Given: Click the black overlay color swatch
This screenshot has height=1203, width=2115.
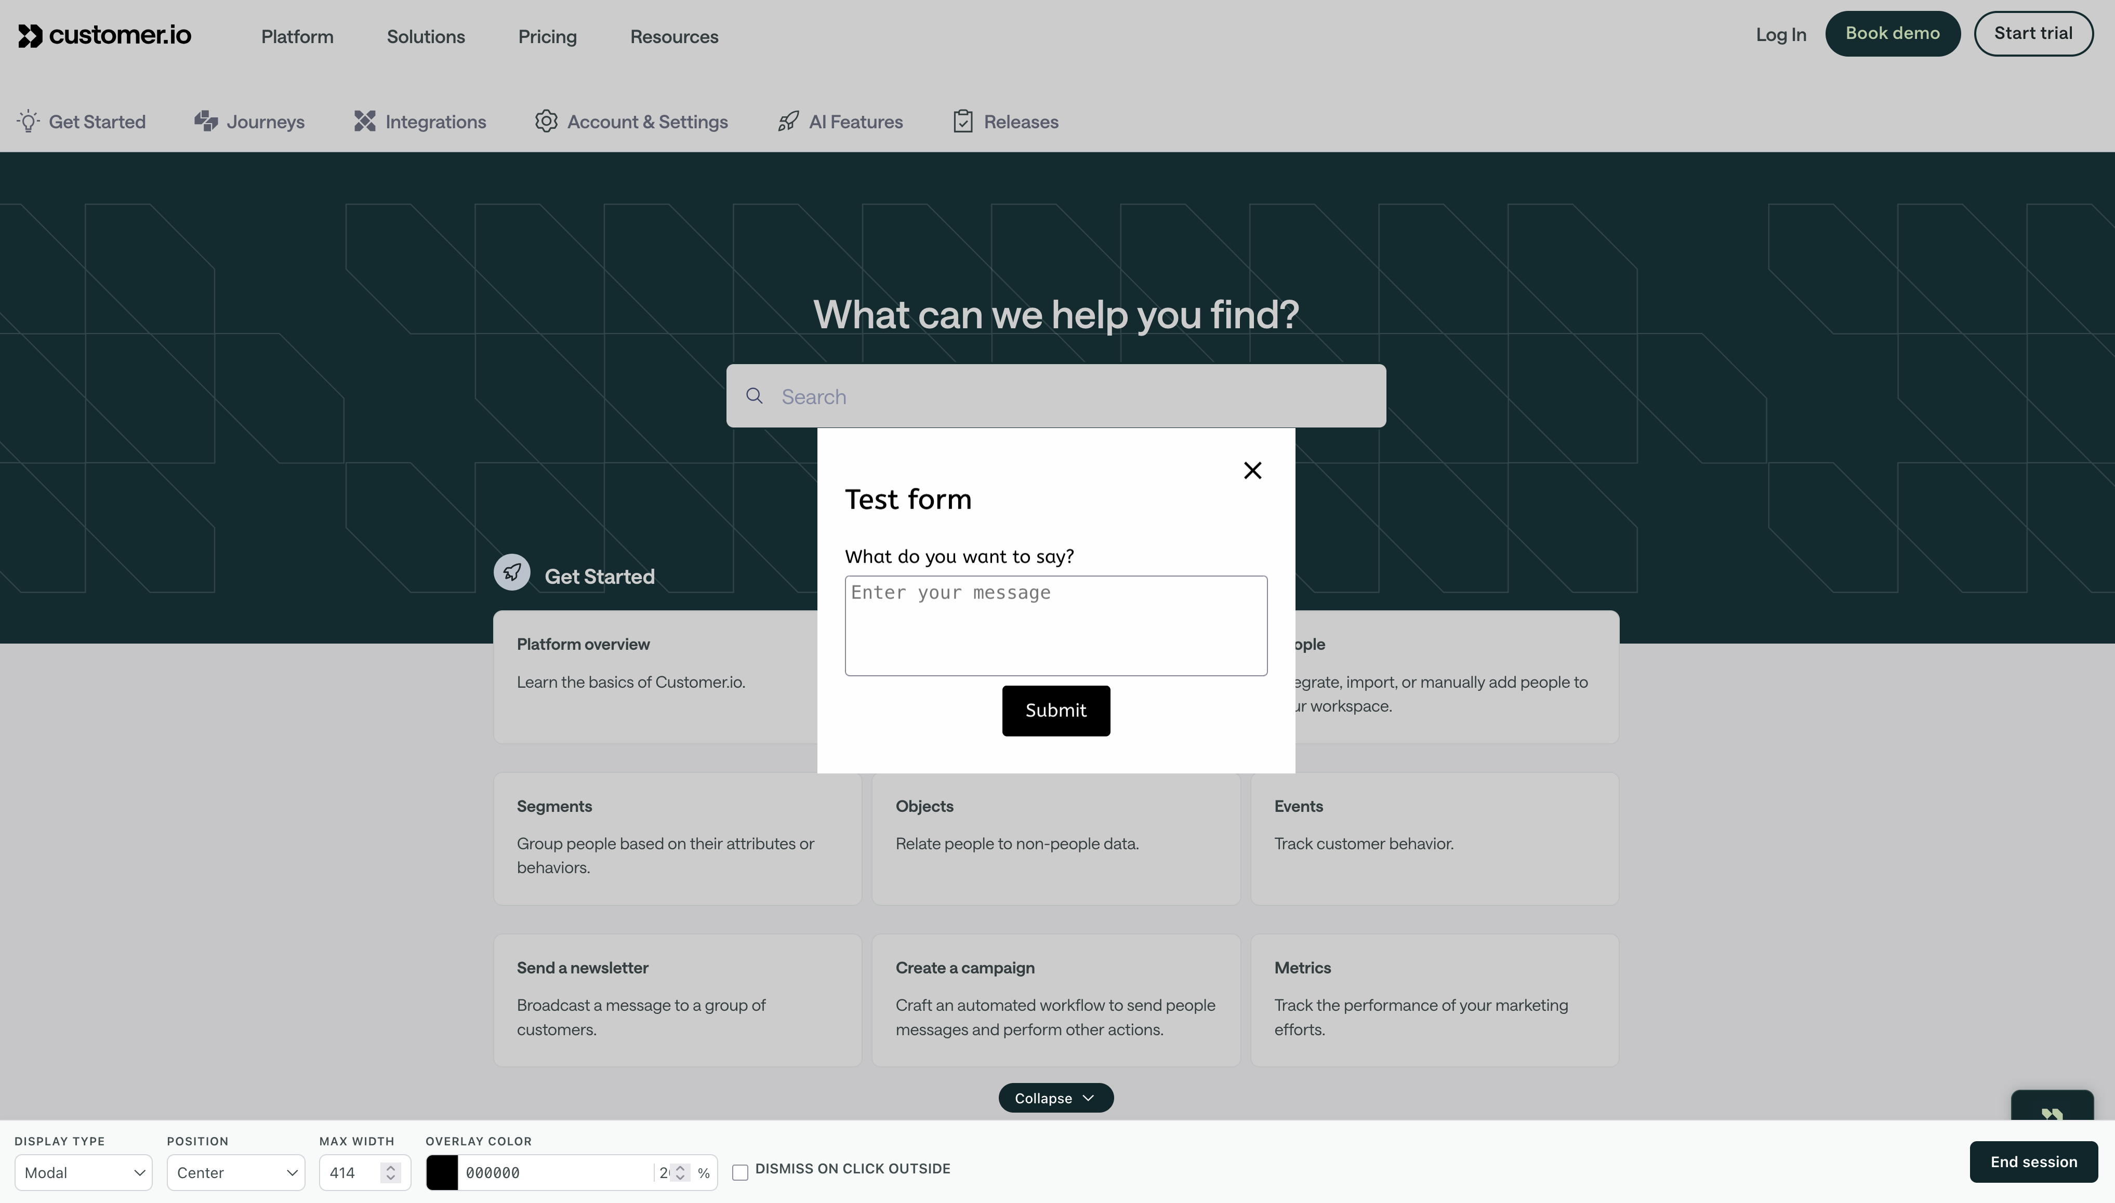Looking at the screenshot, I should (442, 1172).
